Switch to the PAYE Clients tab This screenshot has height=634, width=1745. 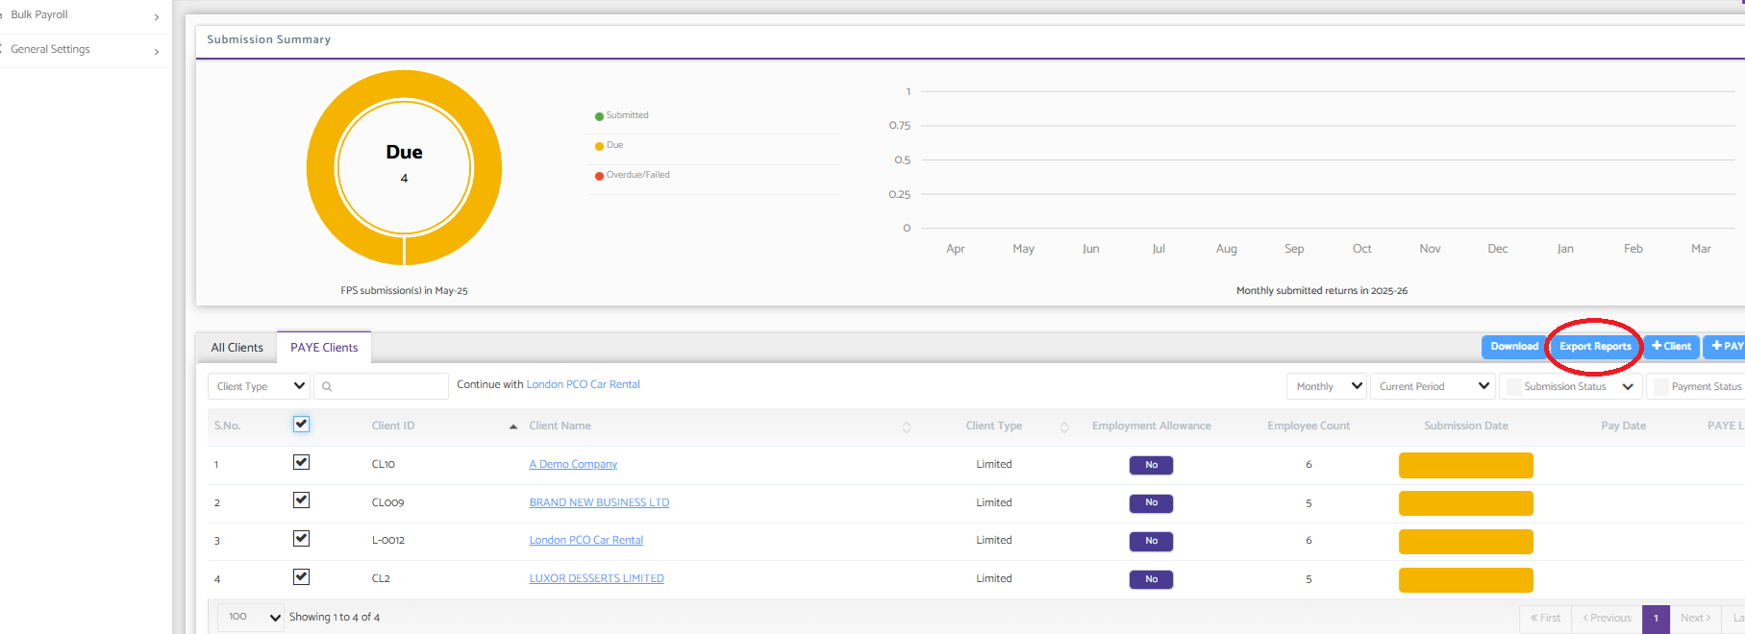(x=324, y=348)
